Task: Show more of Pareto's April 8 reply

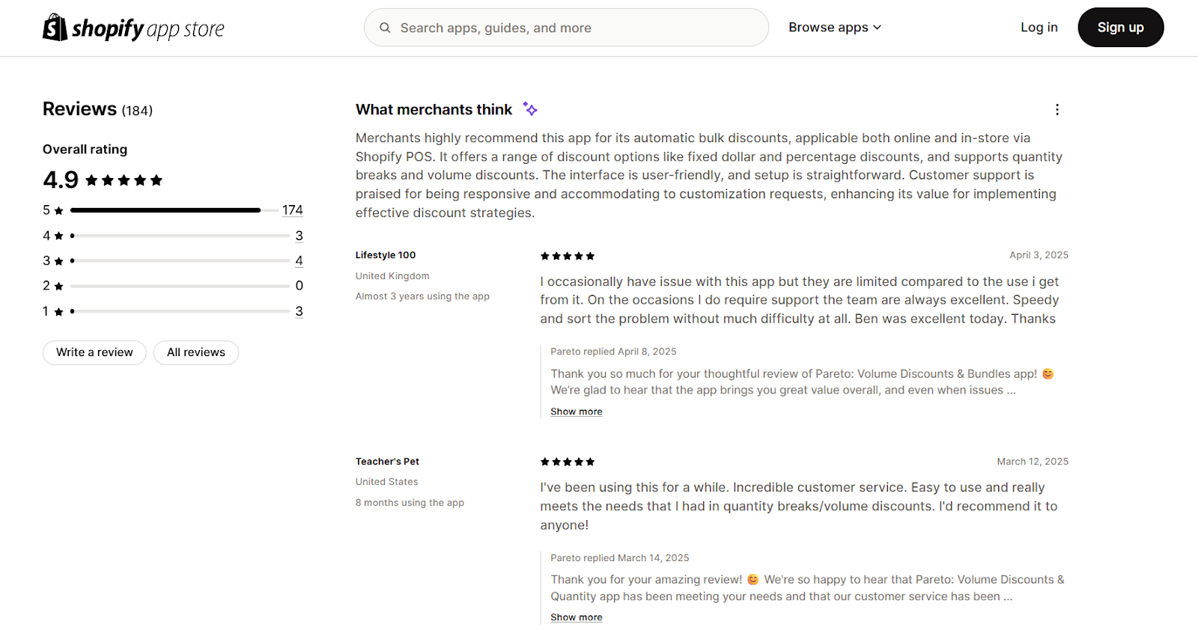Action: [x=576, y=412]
